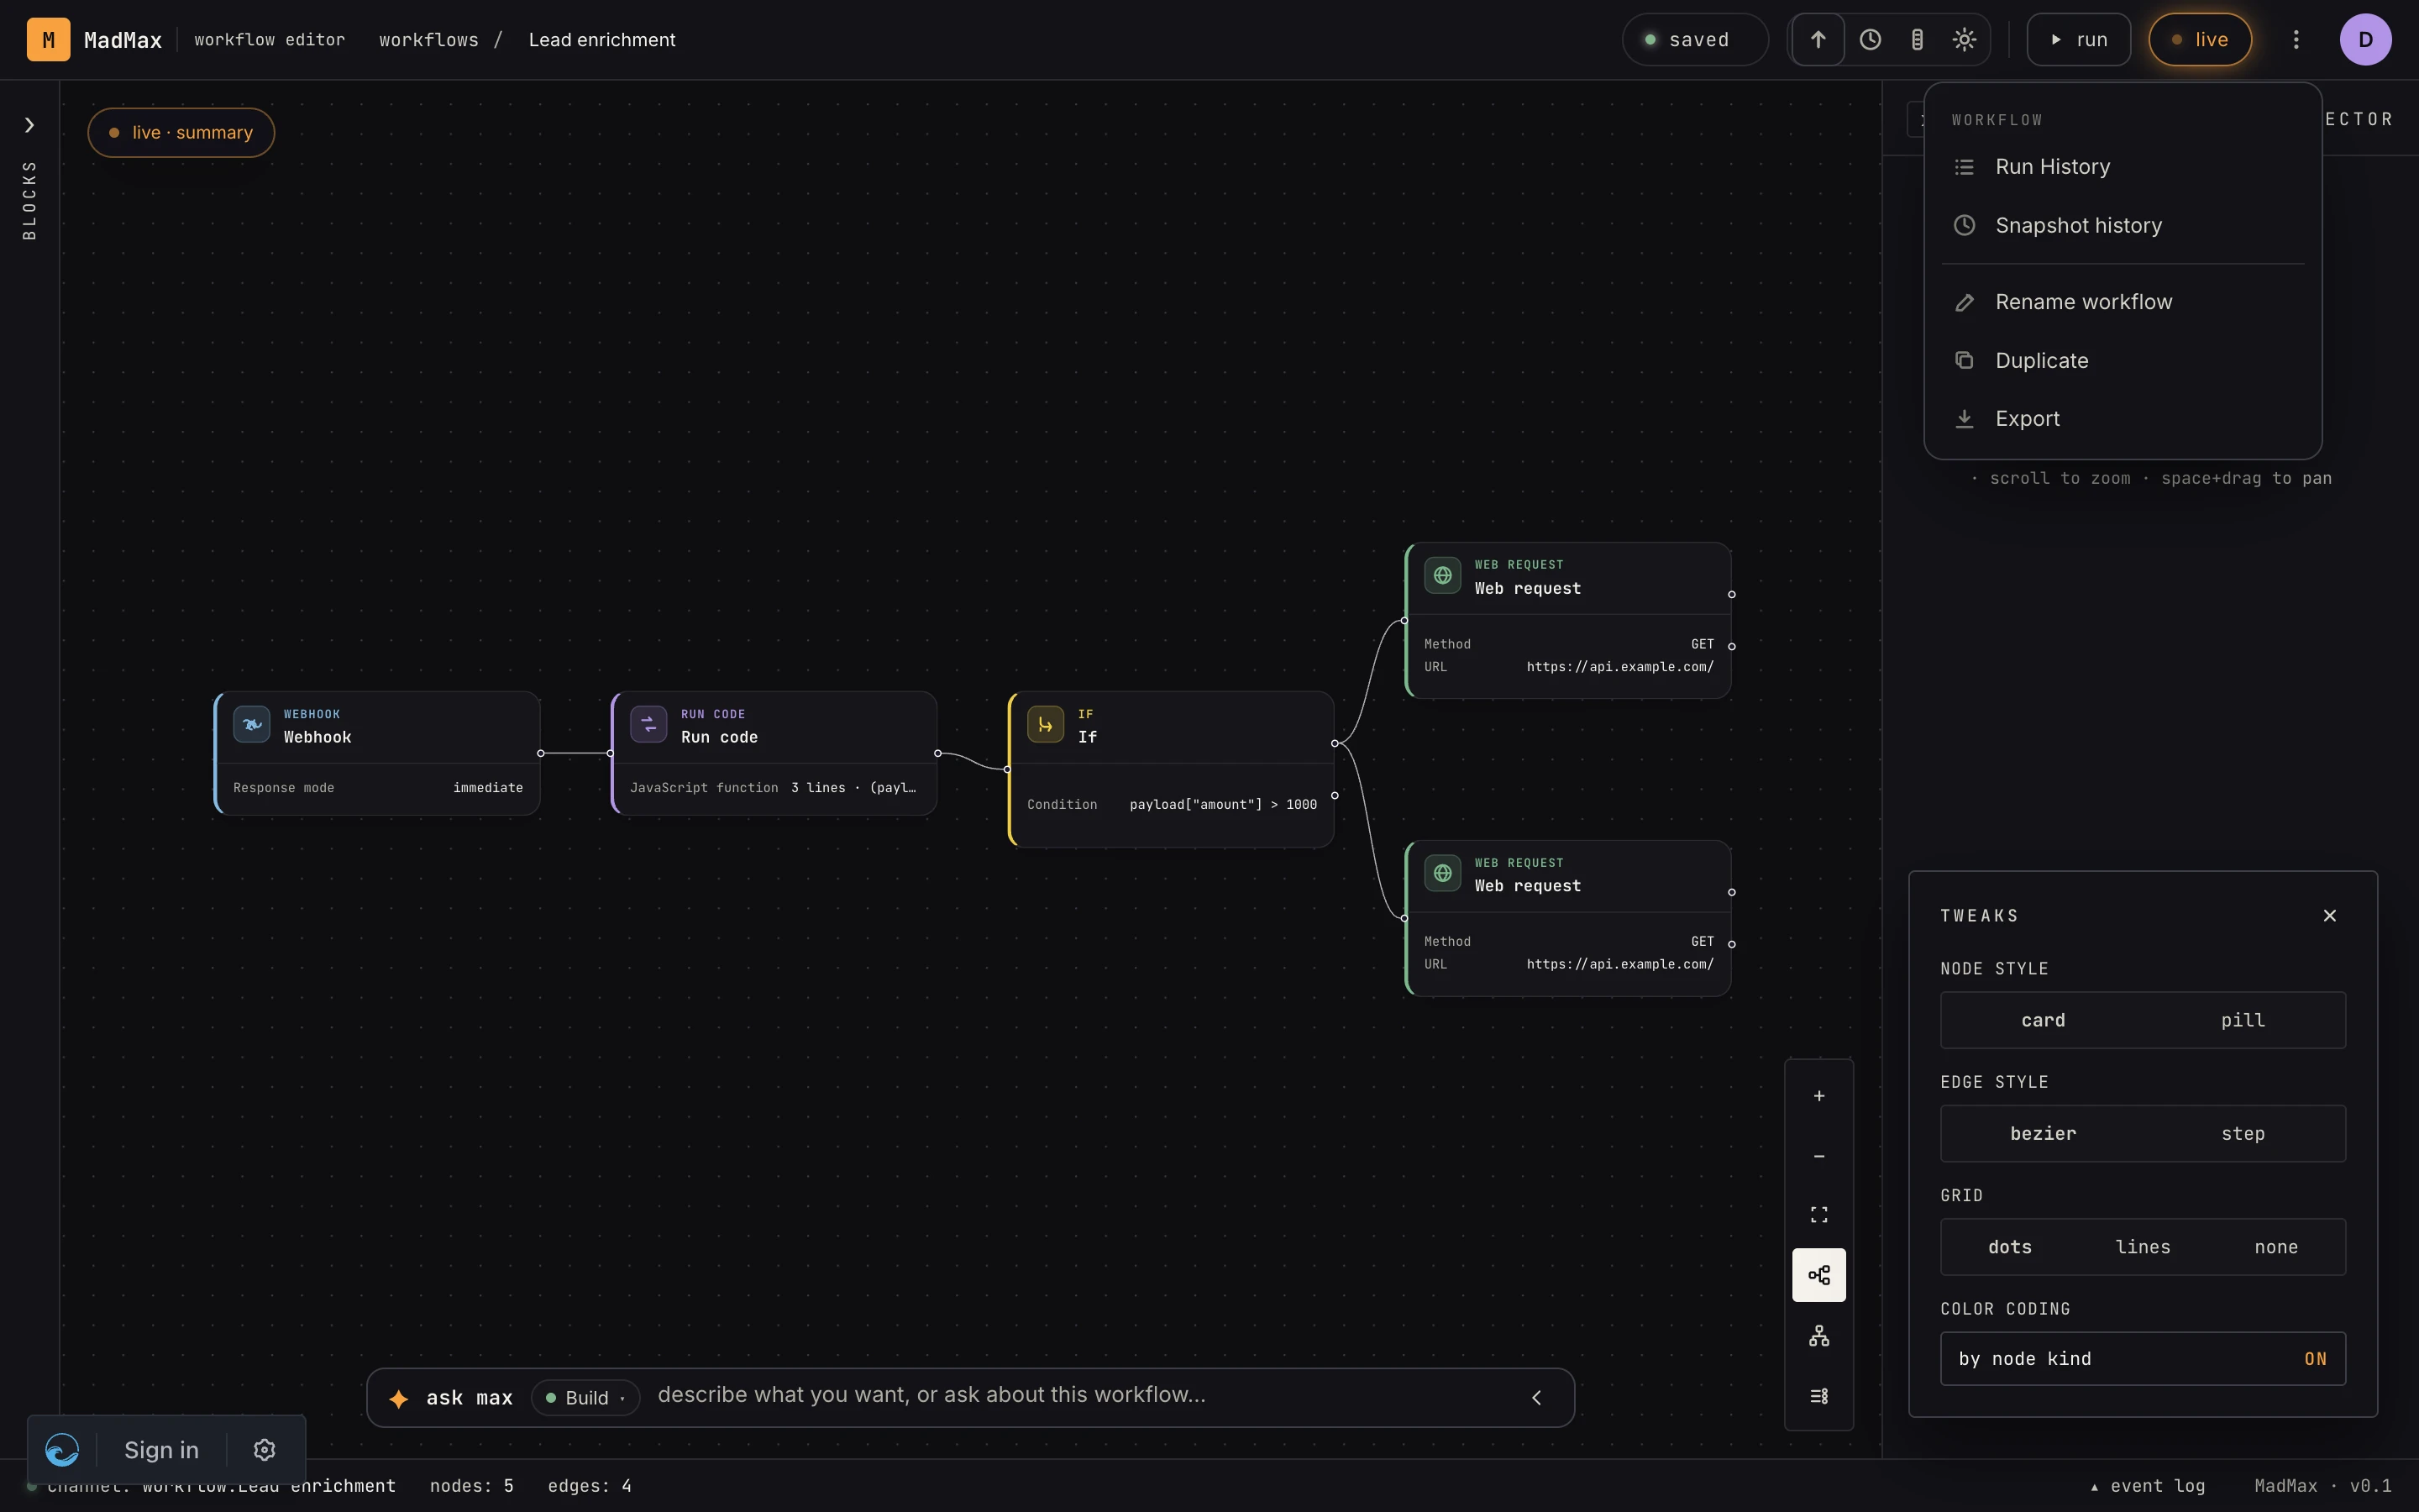Select the Webhook node title
This screenshot has width=2419, height=1512.
[x=317, y=738]
